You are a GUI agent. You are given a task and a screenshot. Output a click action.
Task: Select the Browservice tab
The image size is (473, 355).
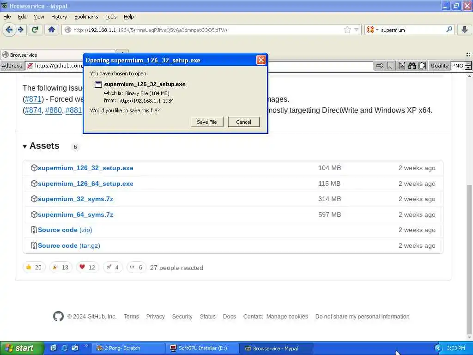pos(58,55)
